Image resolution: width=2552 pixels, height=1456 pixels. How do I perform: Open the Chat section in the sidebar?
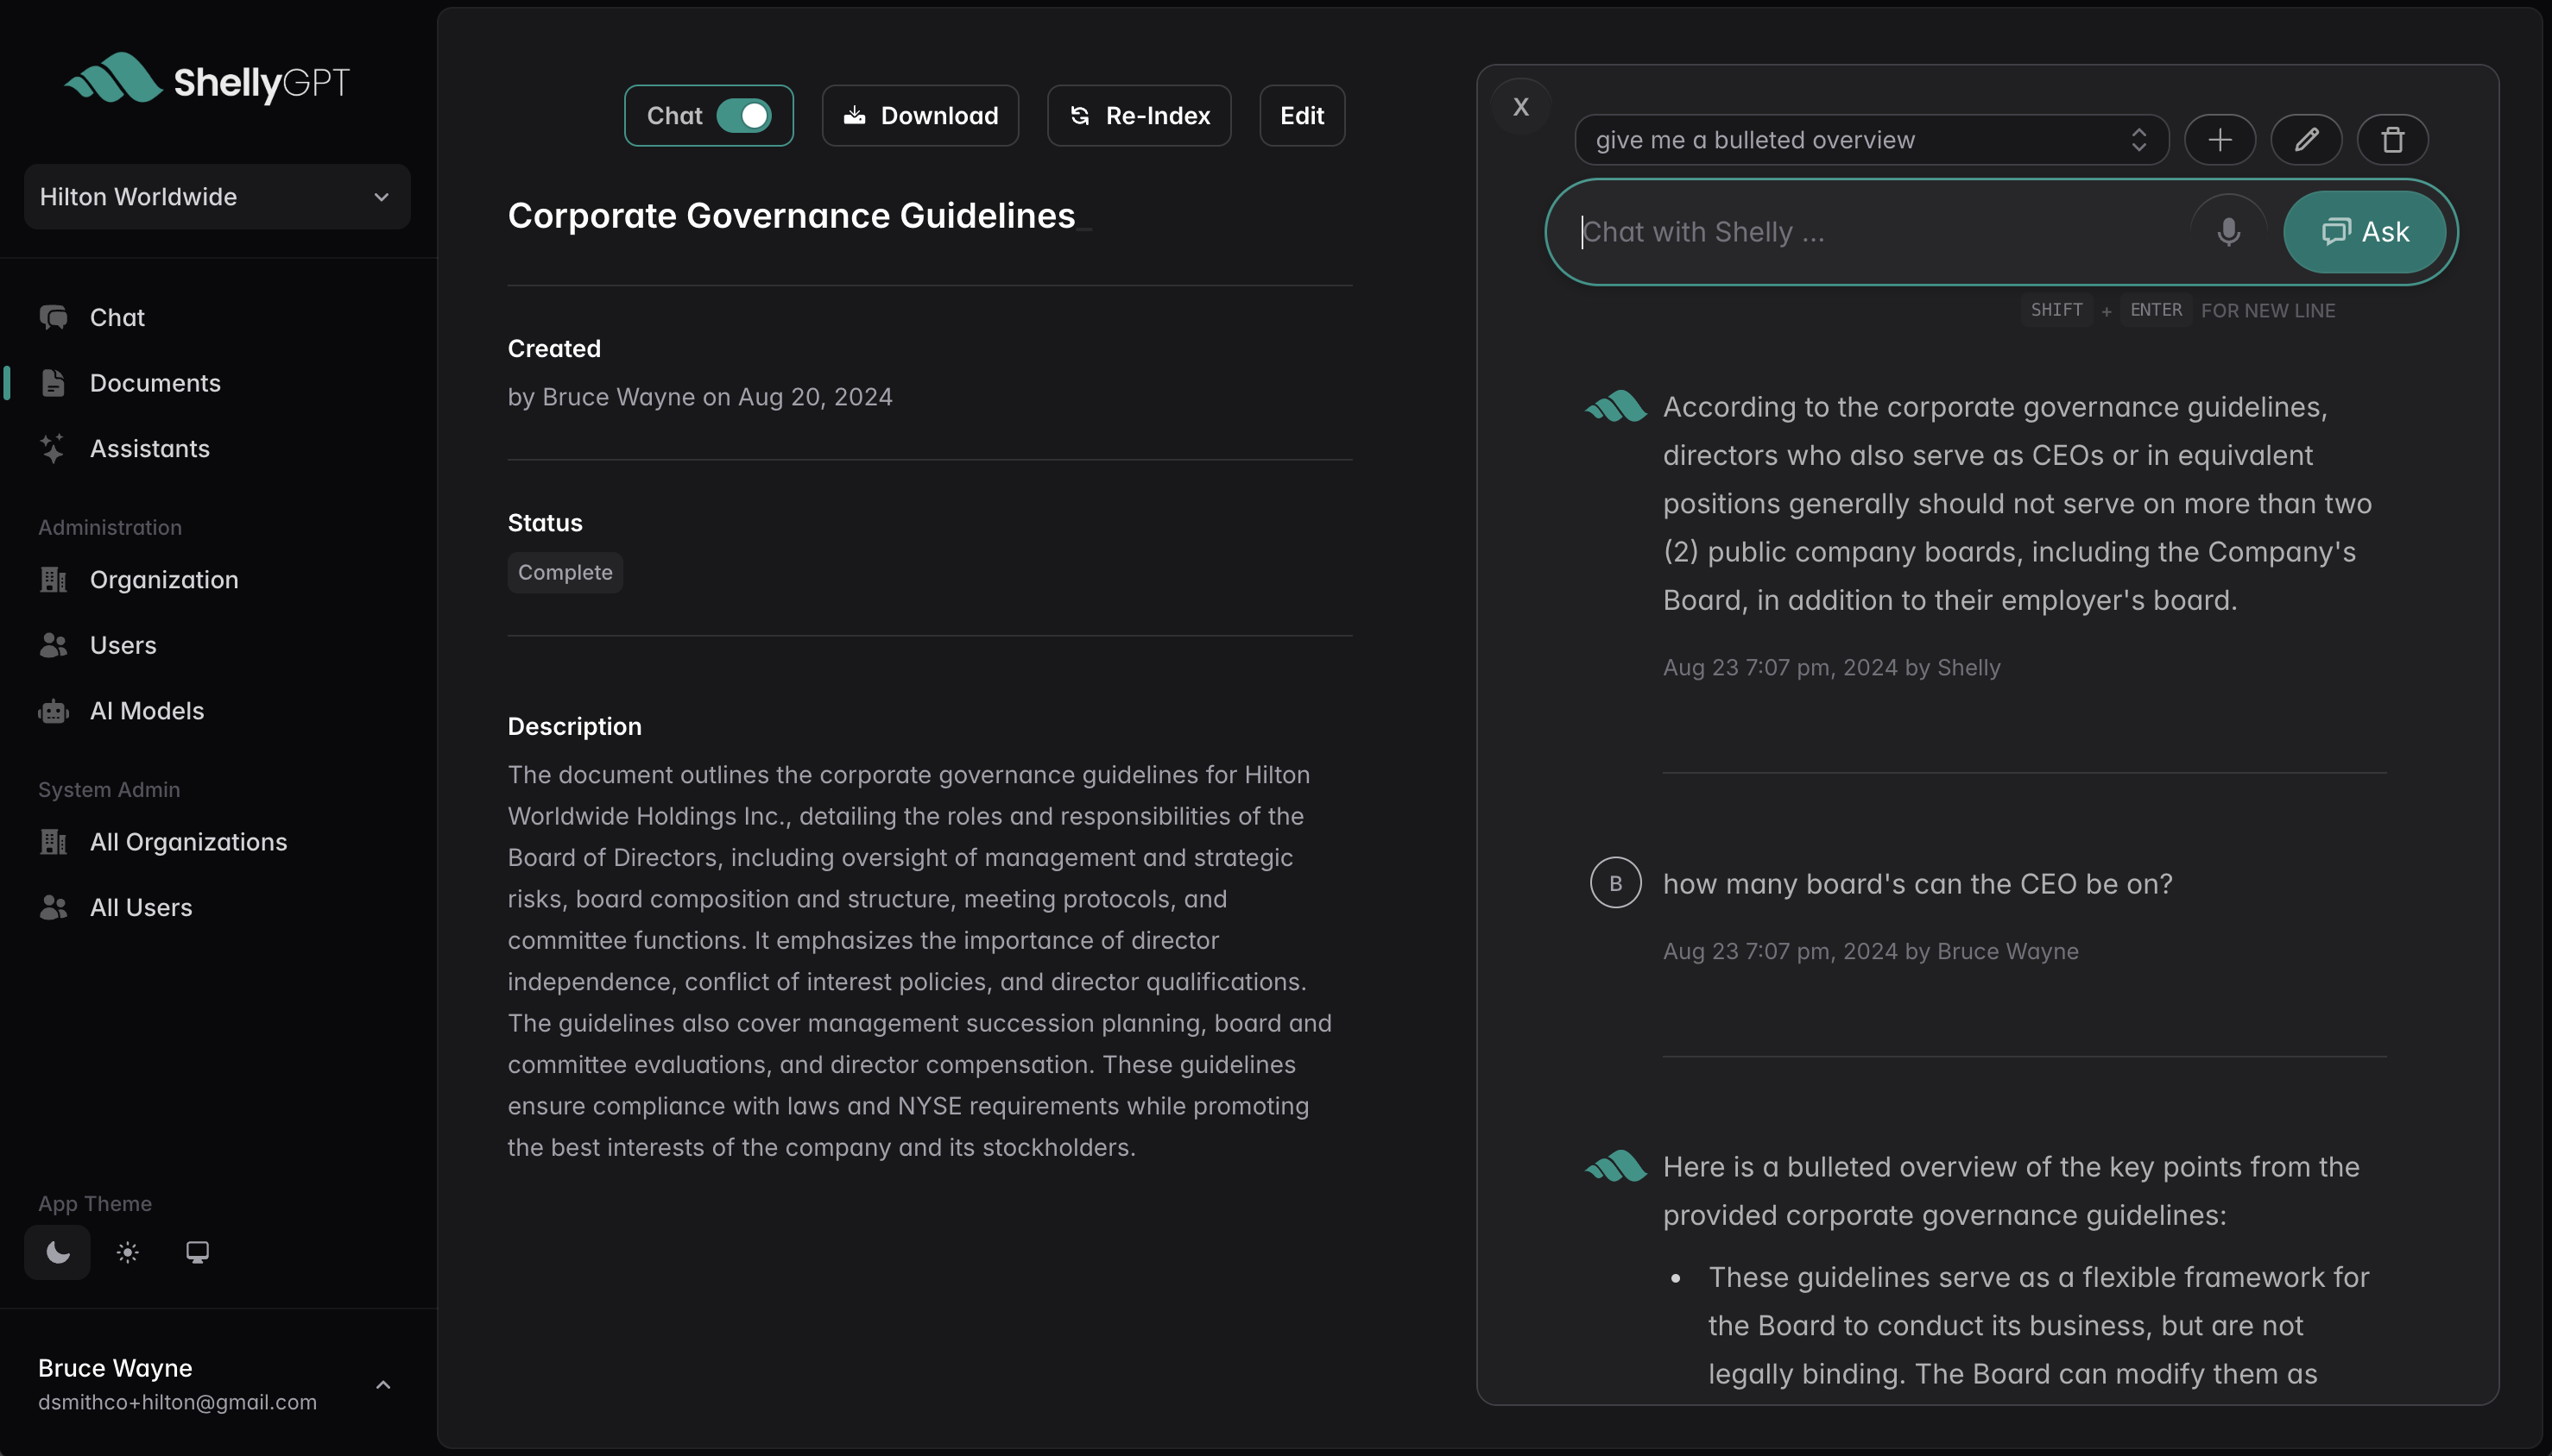pyautogui.click(x=116, y=317)
